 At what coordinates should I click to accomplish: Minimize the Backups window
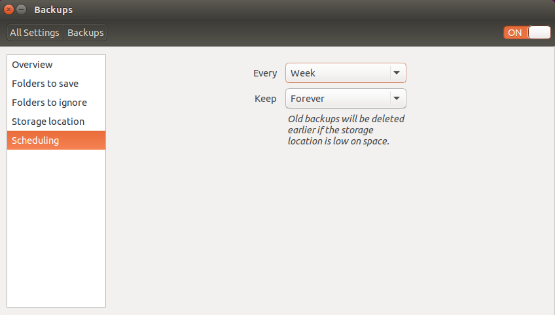pyautogui.click(x=22, y=10)
